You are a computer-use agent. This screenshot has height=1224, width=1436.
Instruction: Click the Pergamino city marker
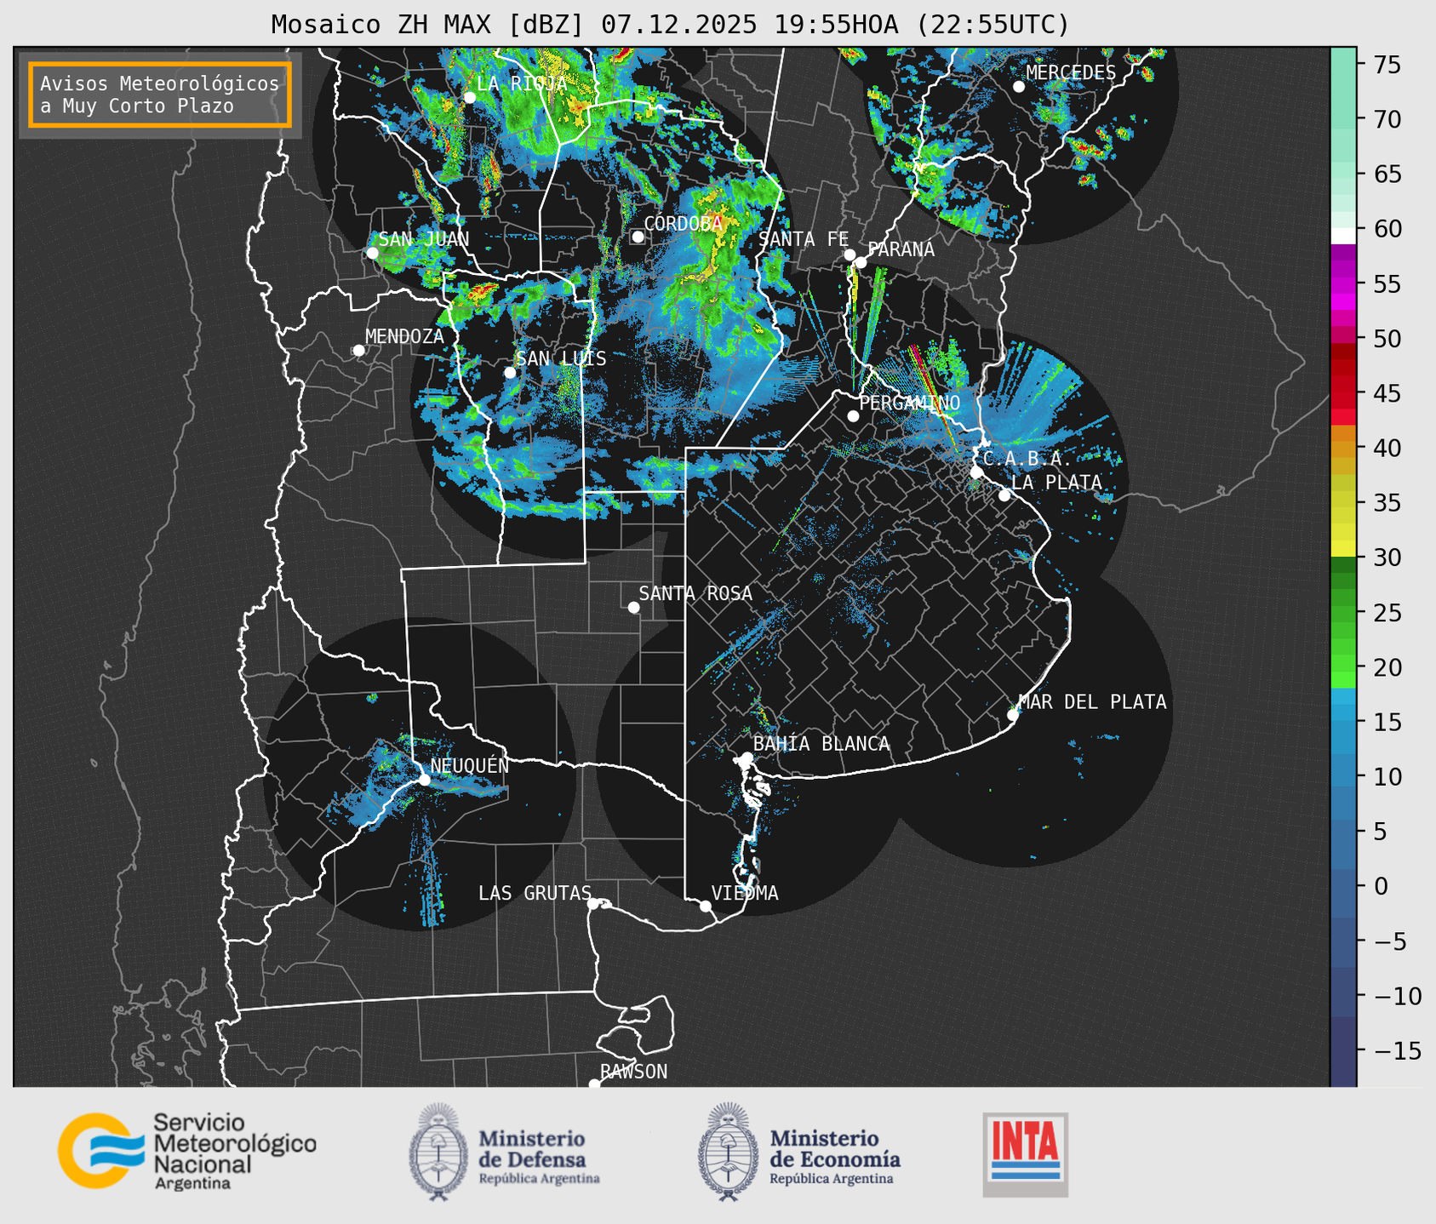pos(853,416)
